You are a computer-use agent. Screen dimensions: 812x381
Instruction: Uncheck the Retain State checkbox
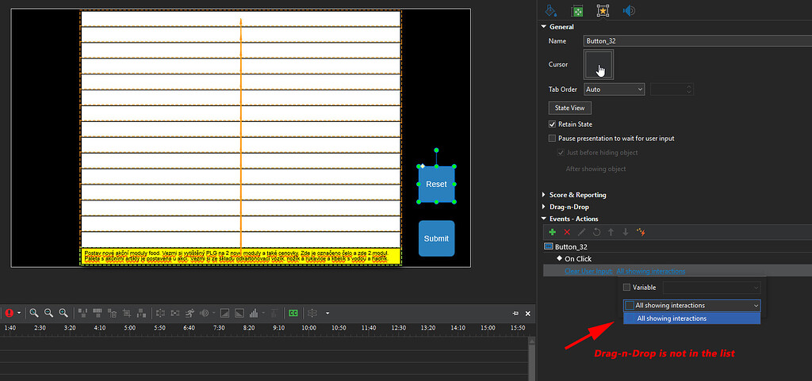coord(553,124)
